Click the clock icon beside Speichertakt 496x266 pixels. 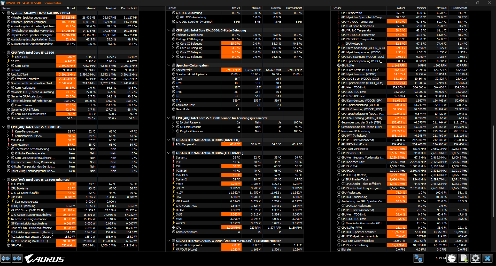[174, 70]
